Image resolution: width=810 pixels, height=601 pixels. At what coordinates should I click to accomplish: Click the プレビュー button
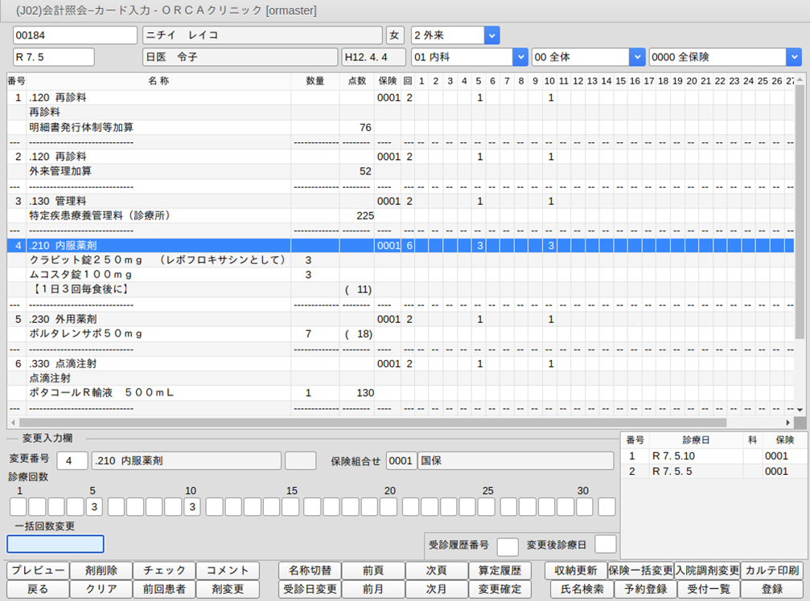pos(38,570)
